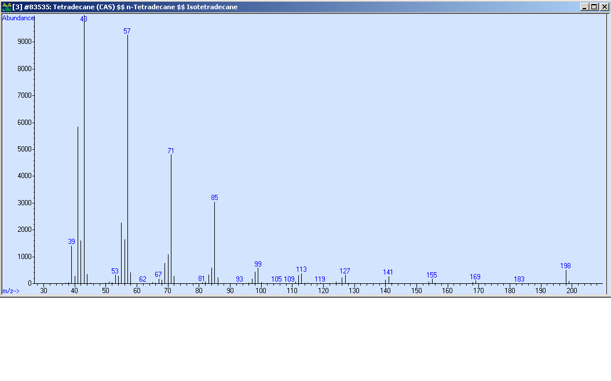Click the tall spectral peak at m/z 57
This screenshot has width=611, height=381.
(127, 159)
